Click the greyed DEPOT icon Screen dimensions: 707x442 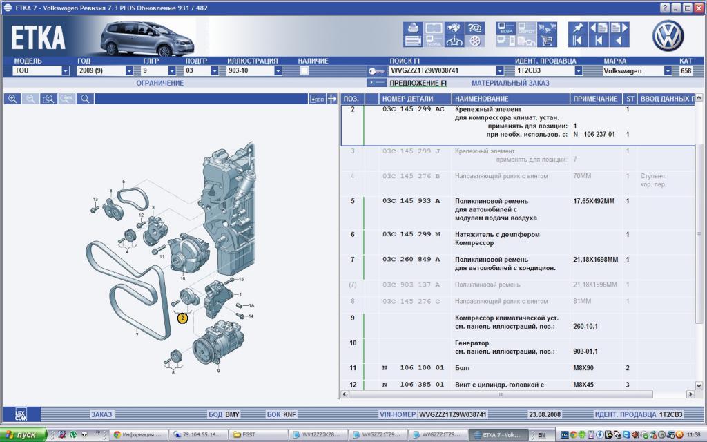526,28
